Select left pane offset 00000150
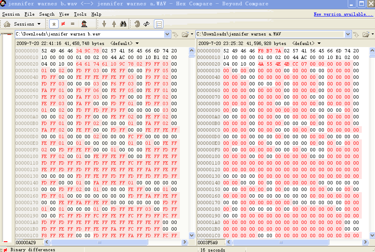The image size is (375, 252). pos(27,189)
